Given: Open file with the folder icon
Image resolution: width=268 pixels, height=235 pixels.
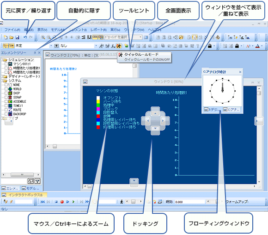Looking at the screenshot, I should pos(12,37).
